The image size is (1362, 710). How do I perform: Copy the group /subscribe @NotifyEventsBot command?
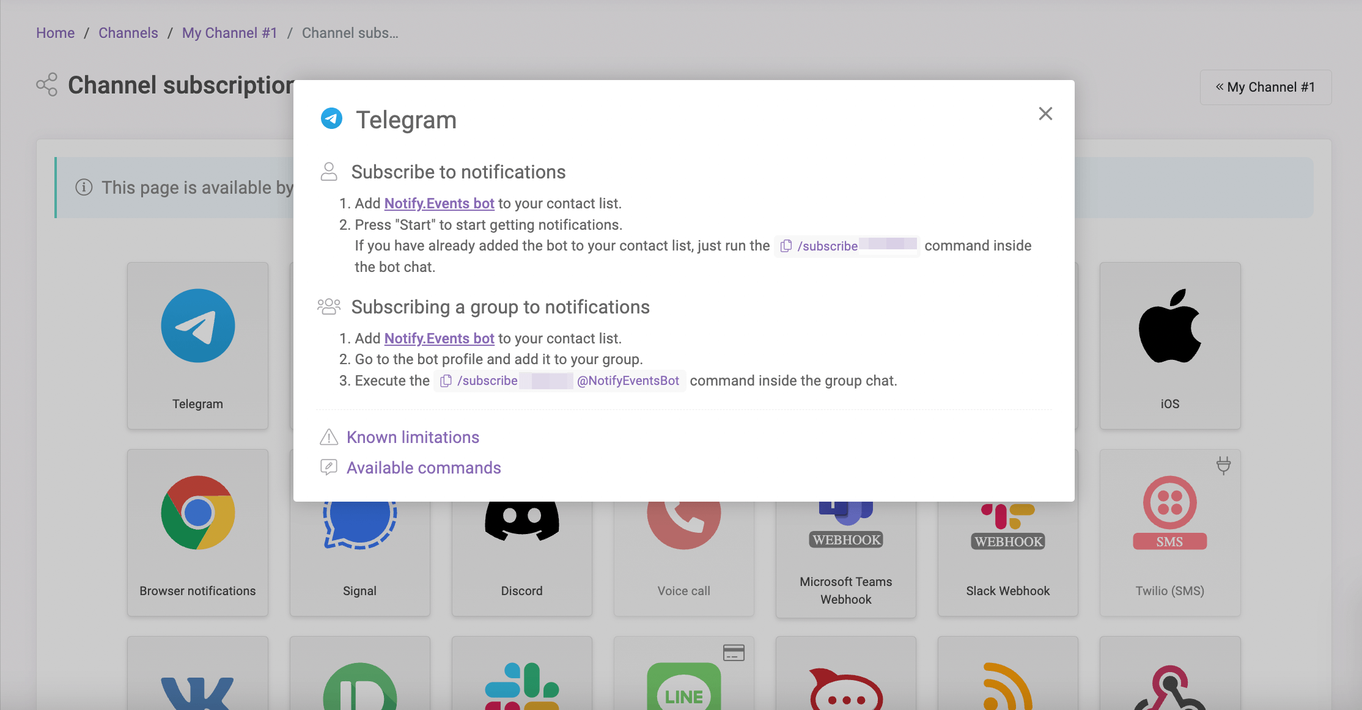(446, 381)
